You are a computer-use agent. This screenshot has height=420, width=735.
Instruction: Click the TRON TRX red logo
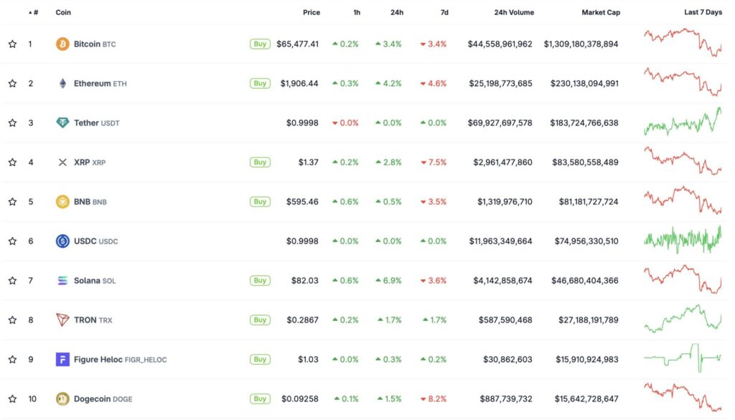click(x=63, y=319)
